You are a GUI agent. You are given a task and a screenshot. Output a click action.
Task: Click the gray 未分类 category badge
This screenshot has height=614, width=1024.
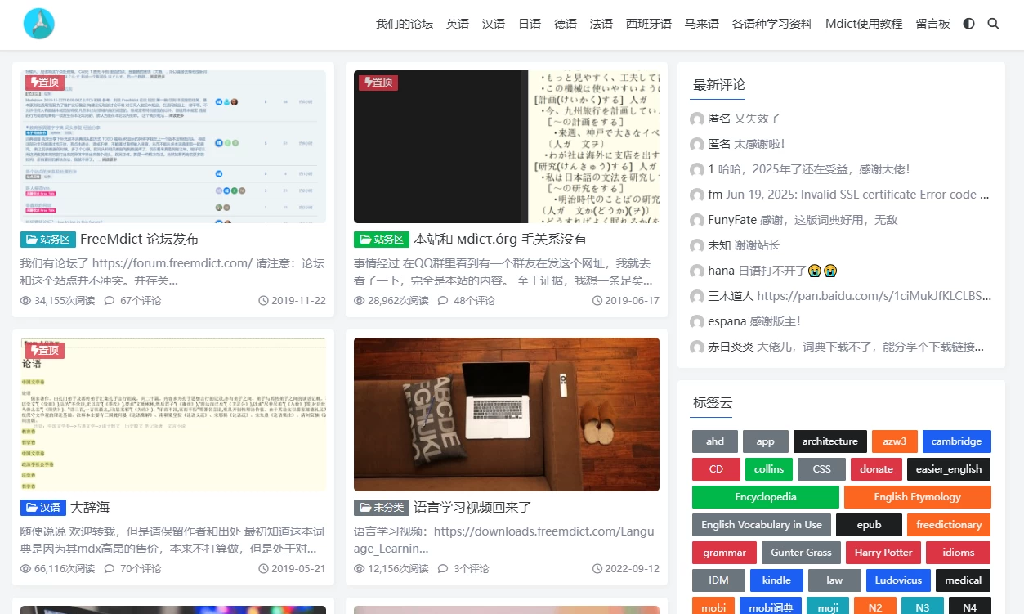tap(381, 508)
